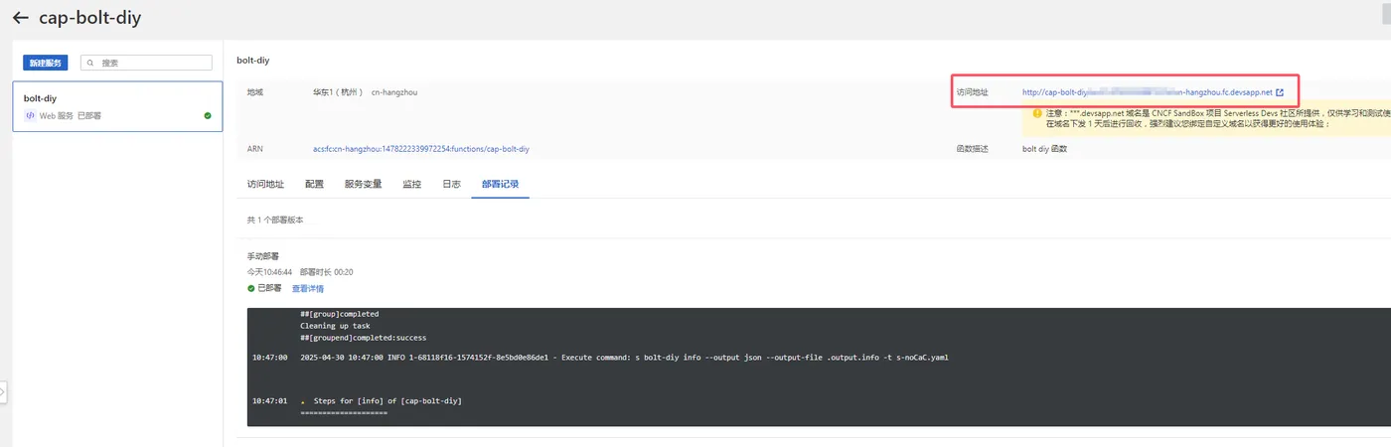Viewport: 1391px width, 447px height.
Task: Open the 服务变量 tab
Action: pos(364,185)
